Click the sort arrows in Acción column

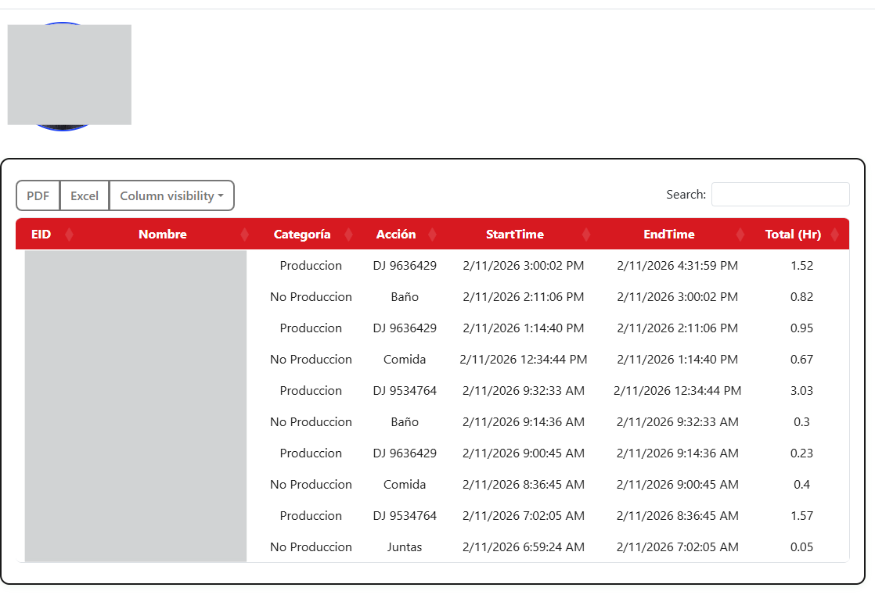coord(432,235)
